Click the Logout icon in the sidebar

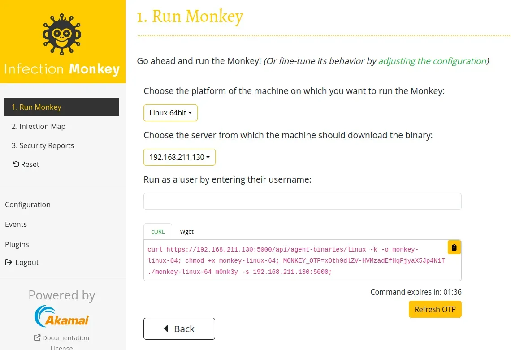pyautogui.click(x=9, y=262)
